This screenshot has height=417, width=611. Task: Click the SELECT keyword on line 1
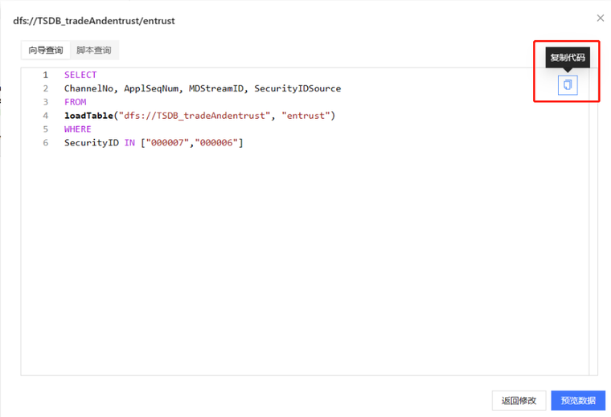tap(80, 75)
